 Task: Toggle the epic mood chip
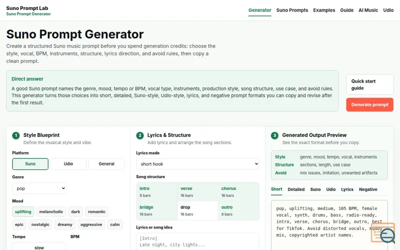19,224
